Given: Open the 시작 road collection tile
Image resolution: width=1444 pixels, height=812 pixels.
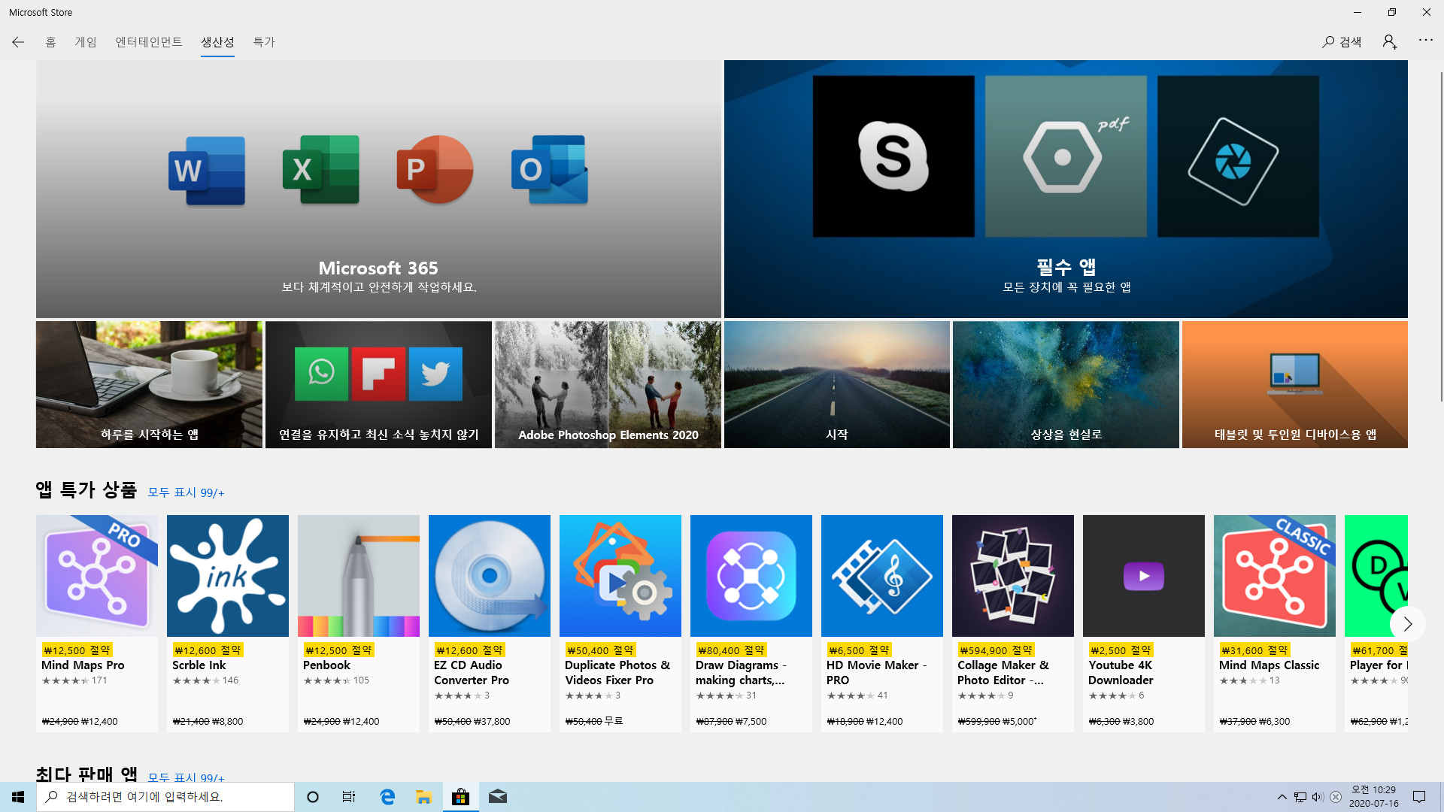Looking at the screenshot, I should (x=837, y=384).
